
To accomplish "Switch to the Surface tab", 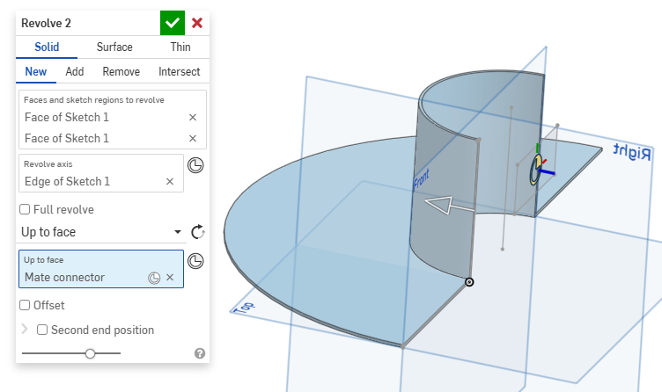I will click(x=114, y=47).
